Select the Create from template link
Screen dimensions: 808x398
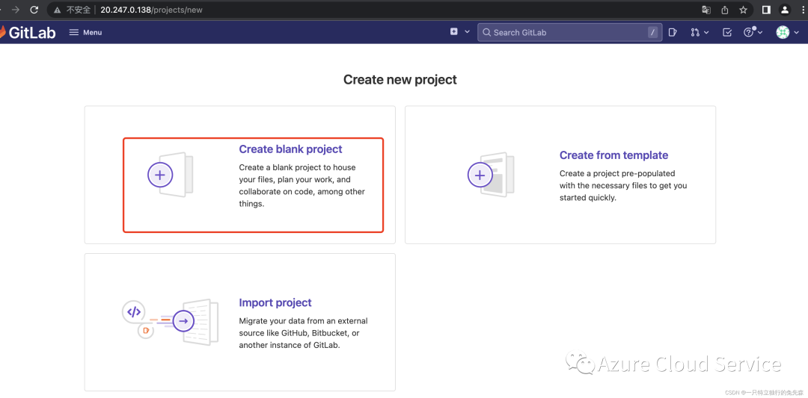point(613,155)
